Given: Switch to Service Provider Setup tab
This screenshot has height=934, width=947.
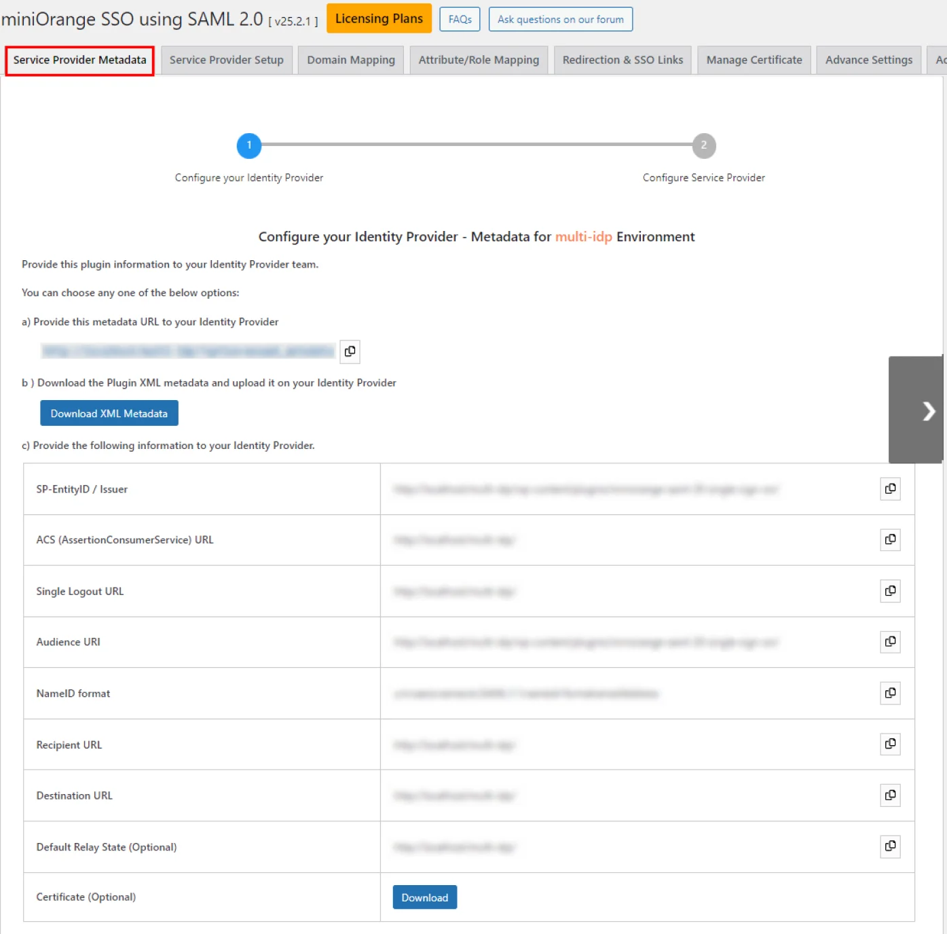Looking at the screenshot, I should point(227,60).
